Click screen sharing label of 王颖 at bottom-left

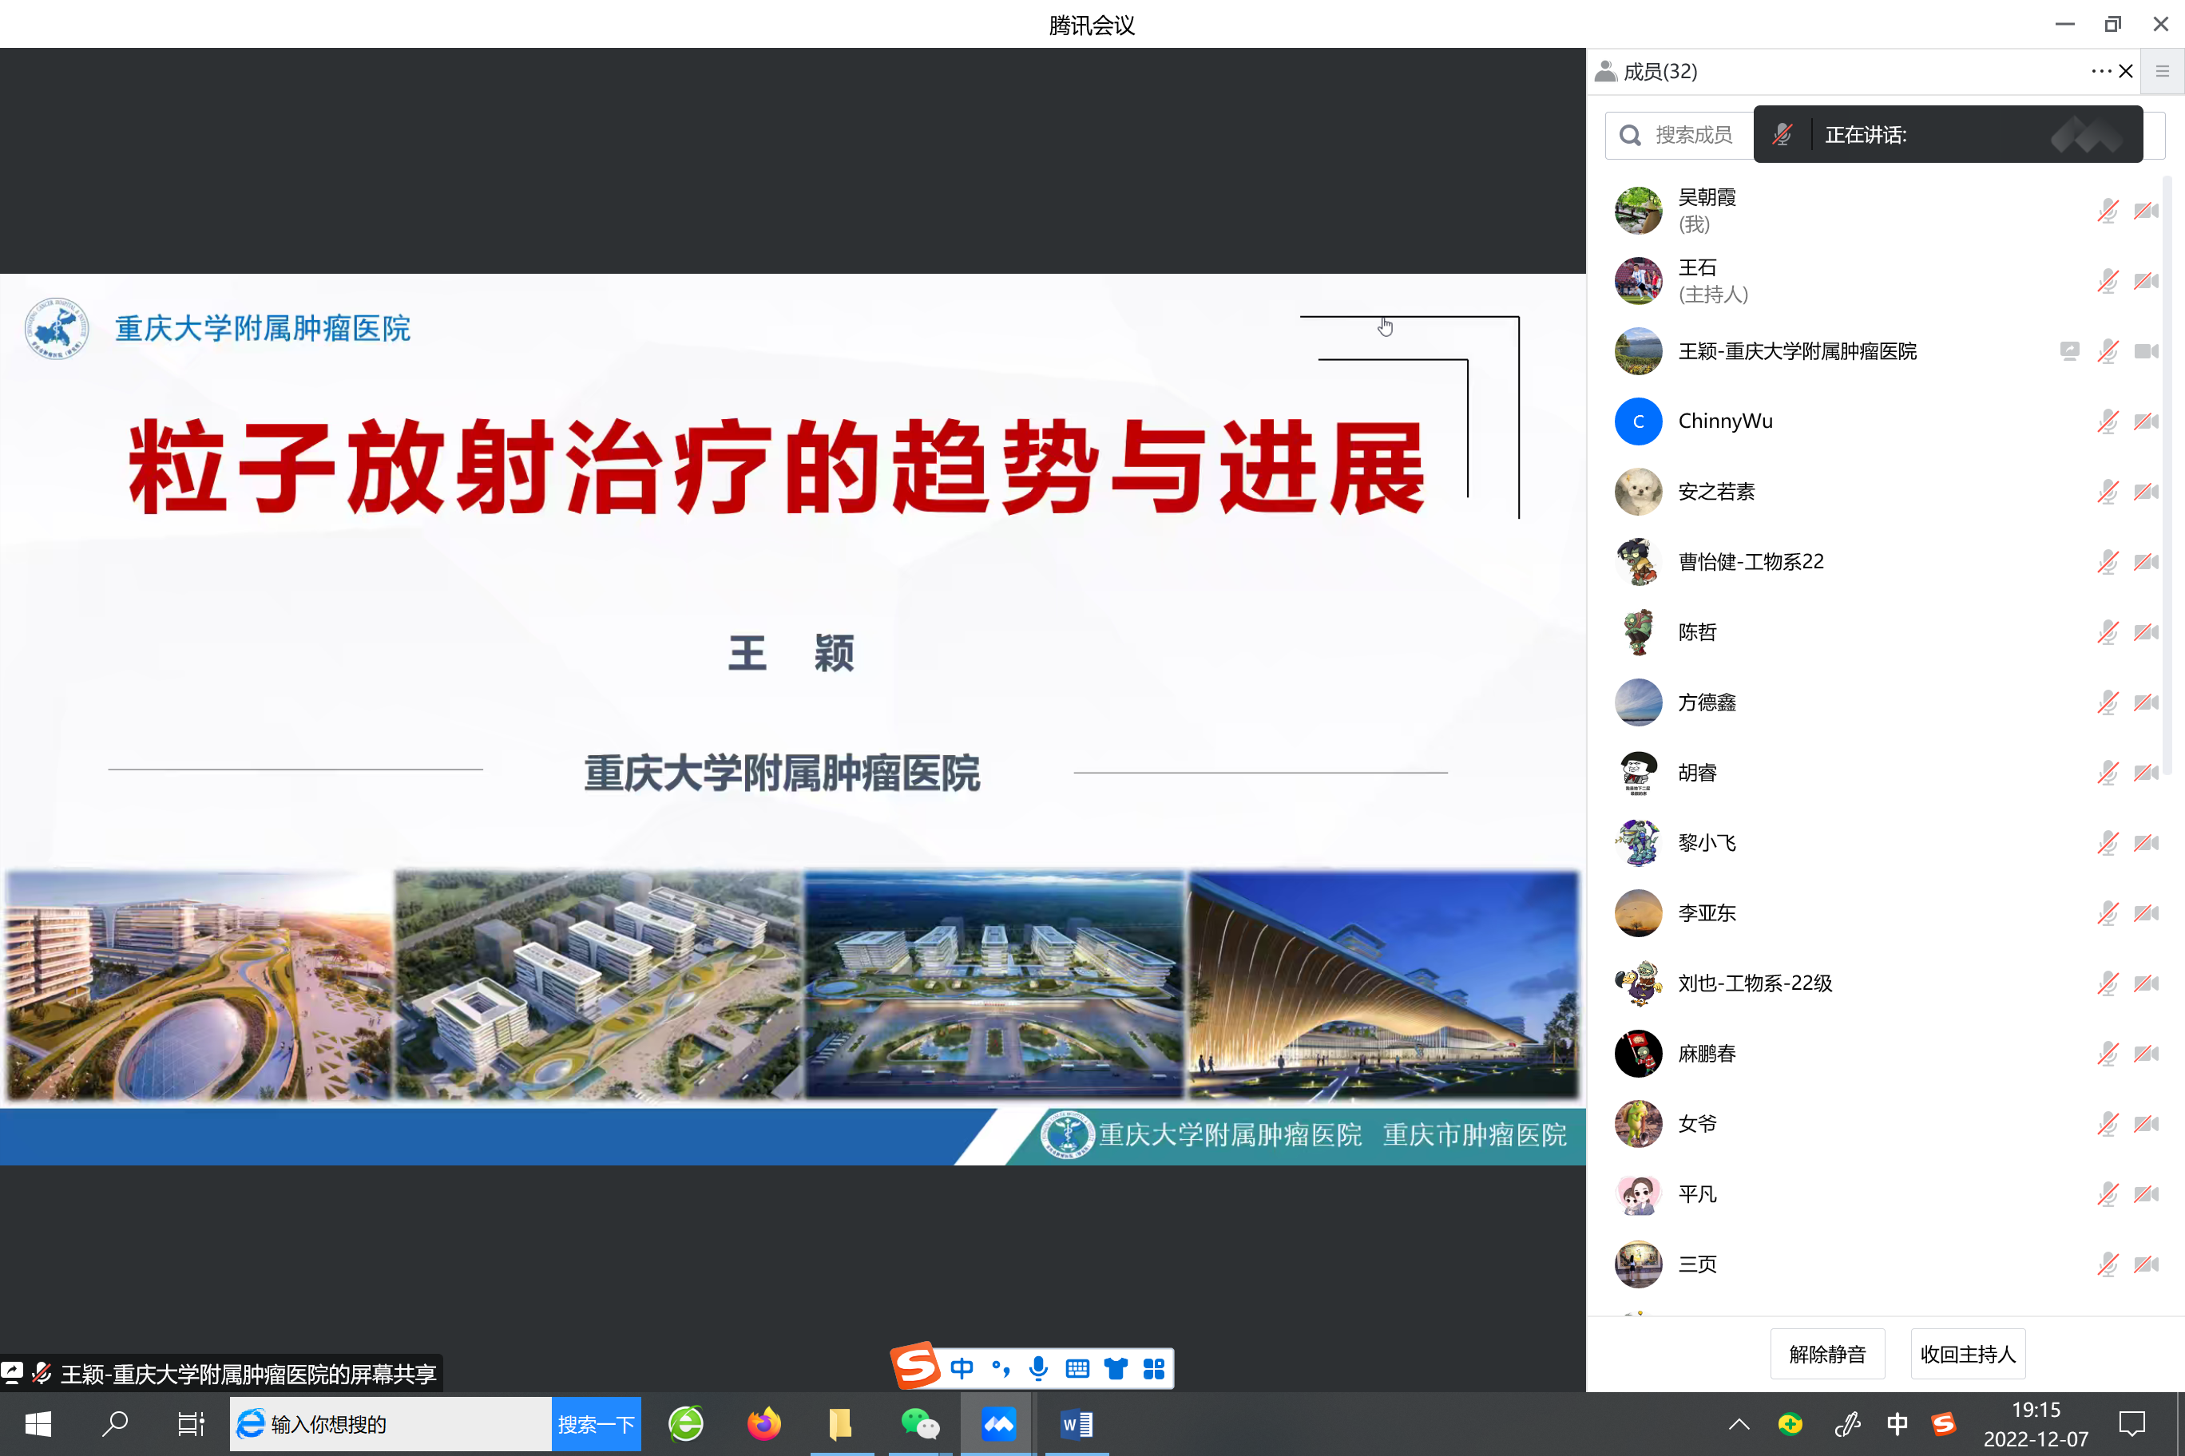tap(221, 1373)
